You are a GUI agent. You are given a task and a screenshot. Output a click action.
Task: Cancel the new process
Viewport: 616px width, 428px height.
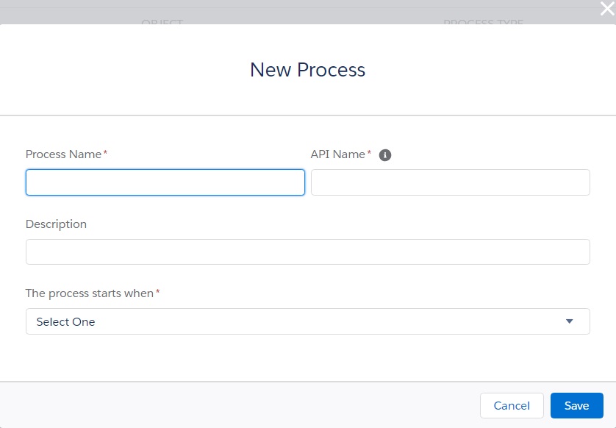[512, 406]
